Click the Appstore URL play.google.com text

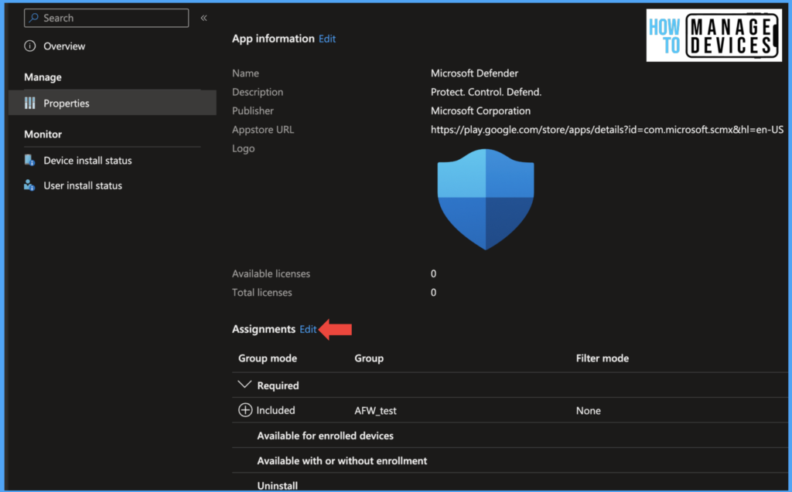pyautogui.click(x=606, y=130)
